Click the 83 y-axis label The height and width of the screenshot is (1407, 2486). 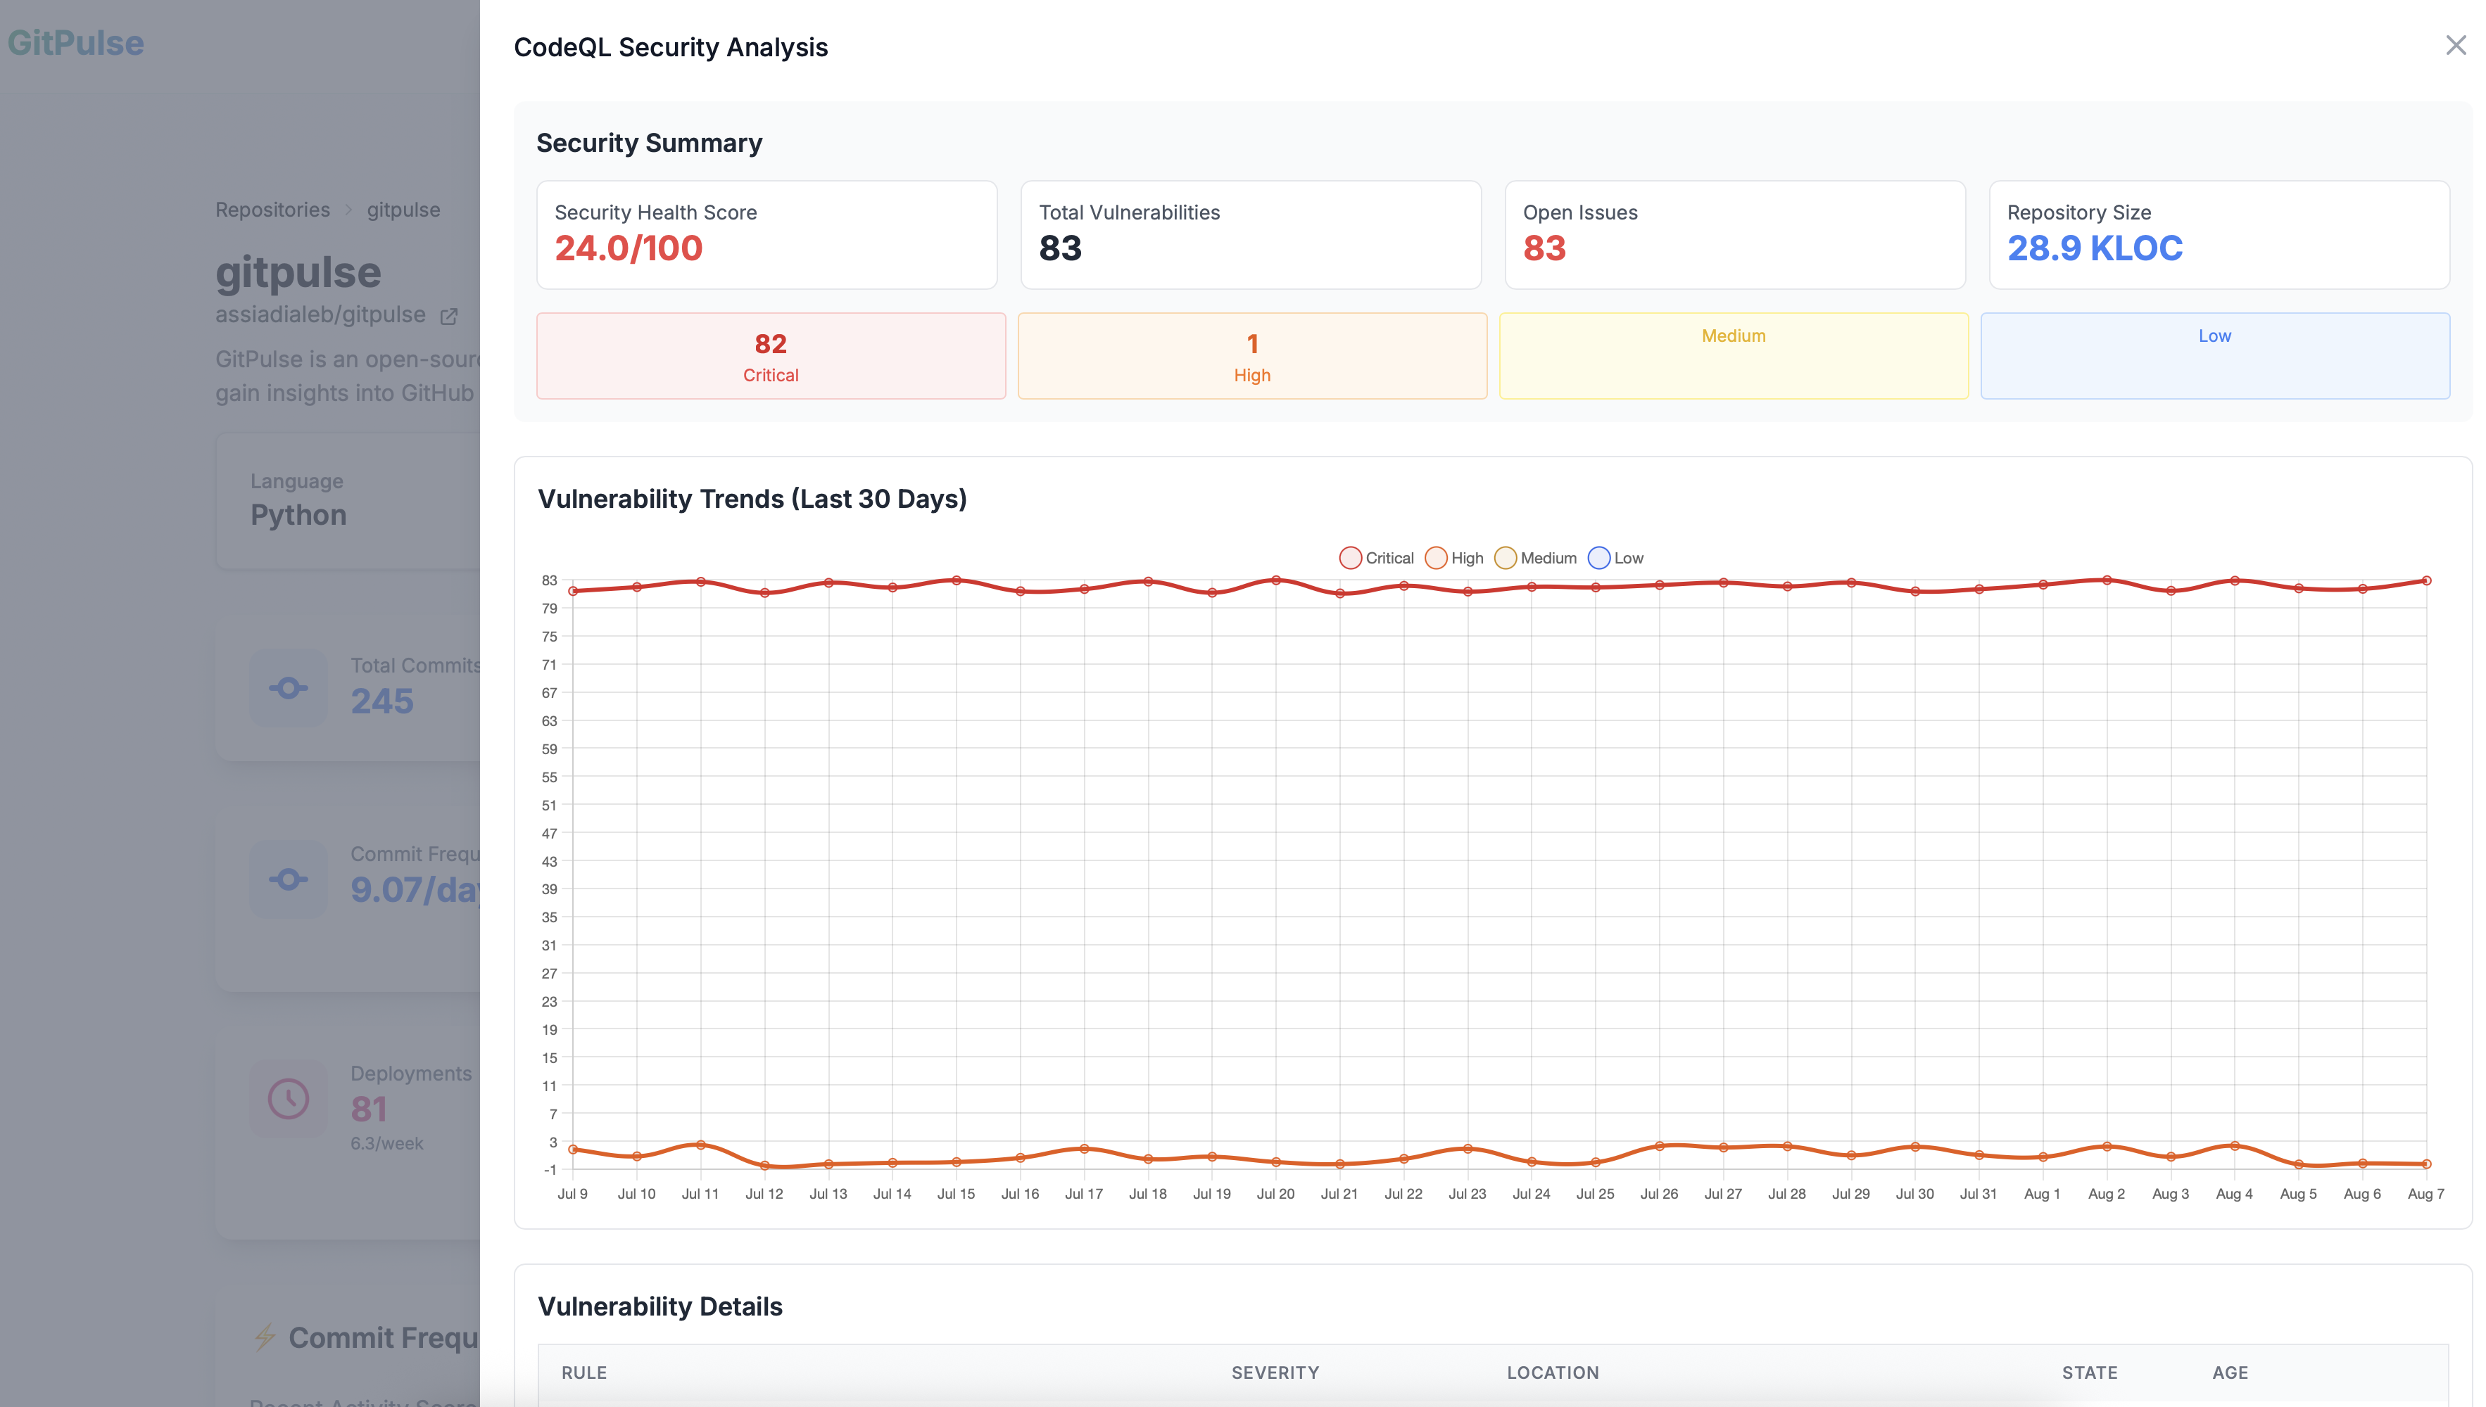[x=549, y=580]
